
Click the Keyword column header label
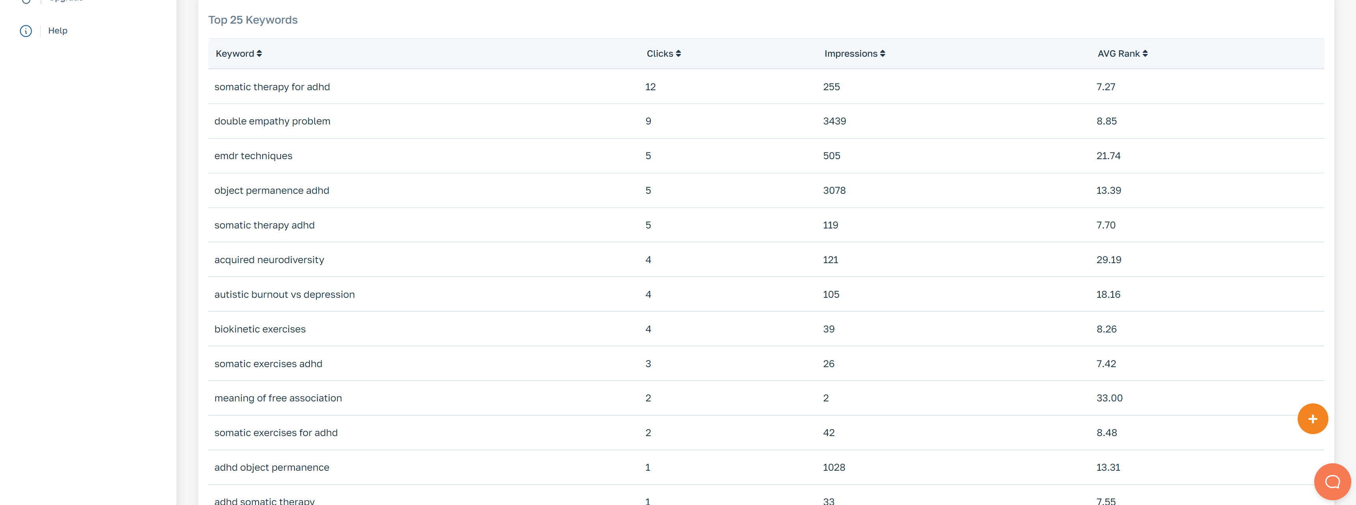click(x=235, y=54)
